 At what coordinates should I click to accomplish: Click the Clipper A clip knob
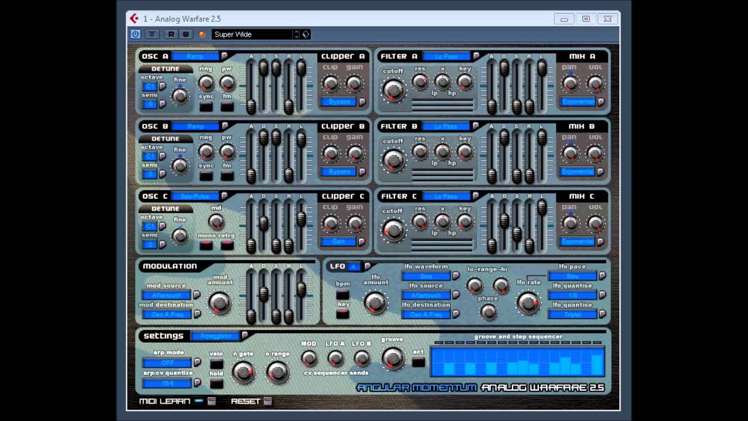point(331,84)
